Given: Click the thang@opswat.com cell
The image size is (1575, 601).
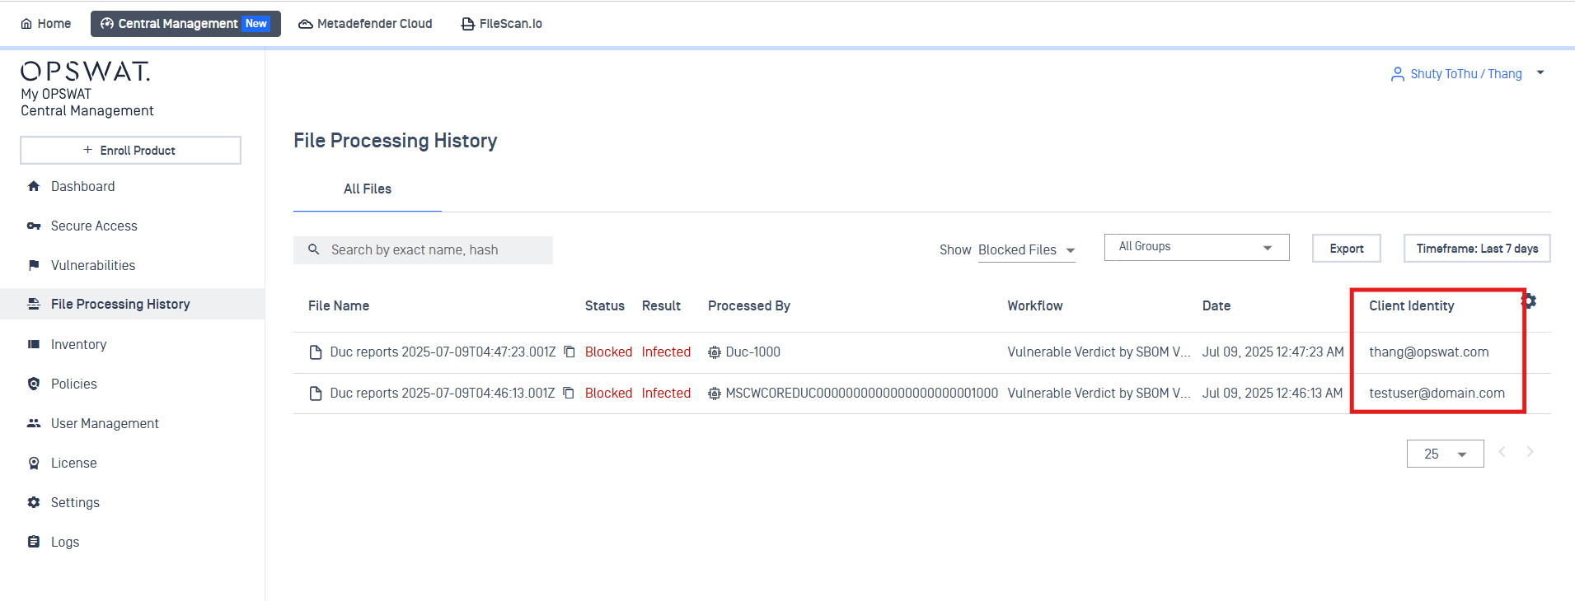Looking at the screenshot, I should [1429, 352].
